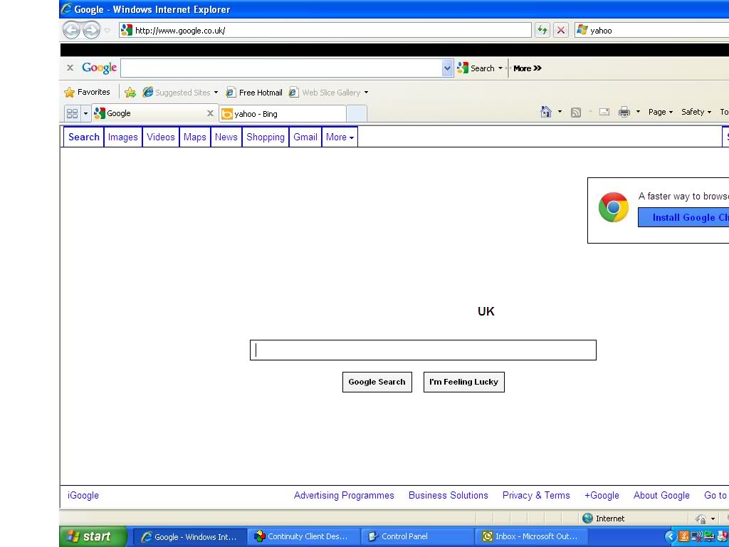This screenshot has height=547, width=729.
Task: Show more Google Toolbar buttons via More
Action: [528, 68]
